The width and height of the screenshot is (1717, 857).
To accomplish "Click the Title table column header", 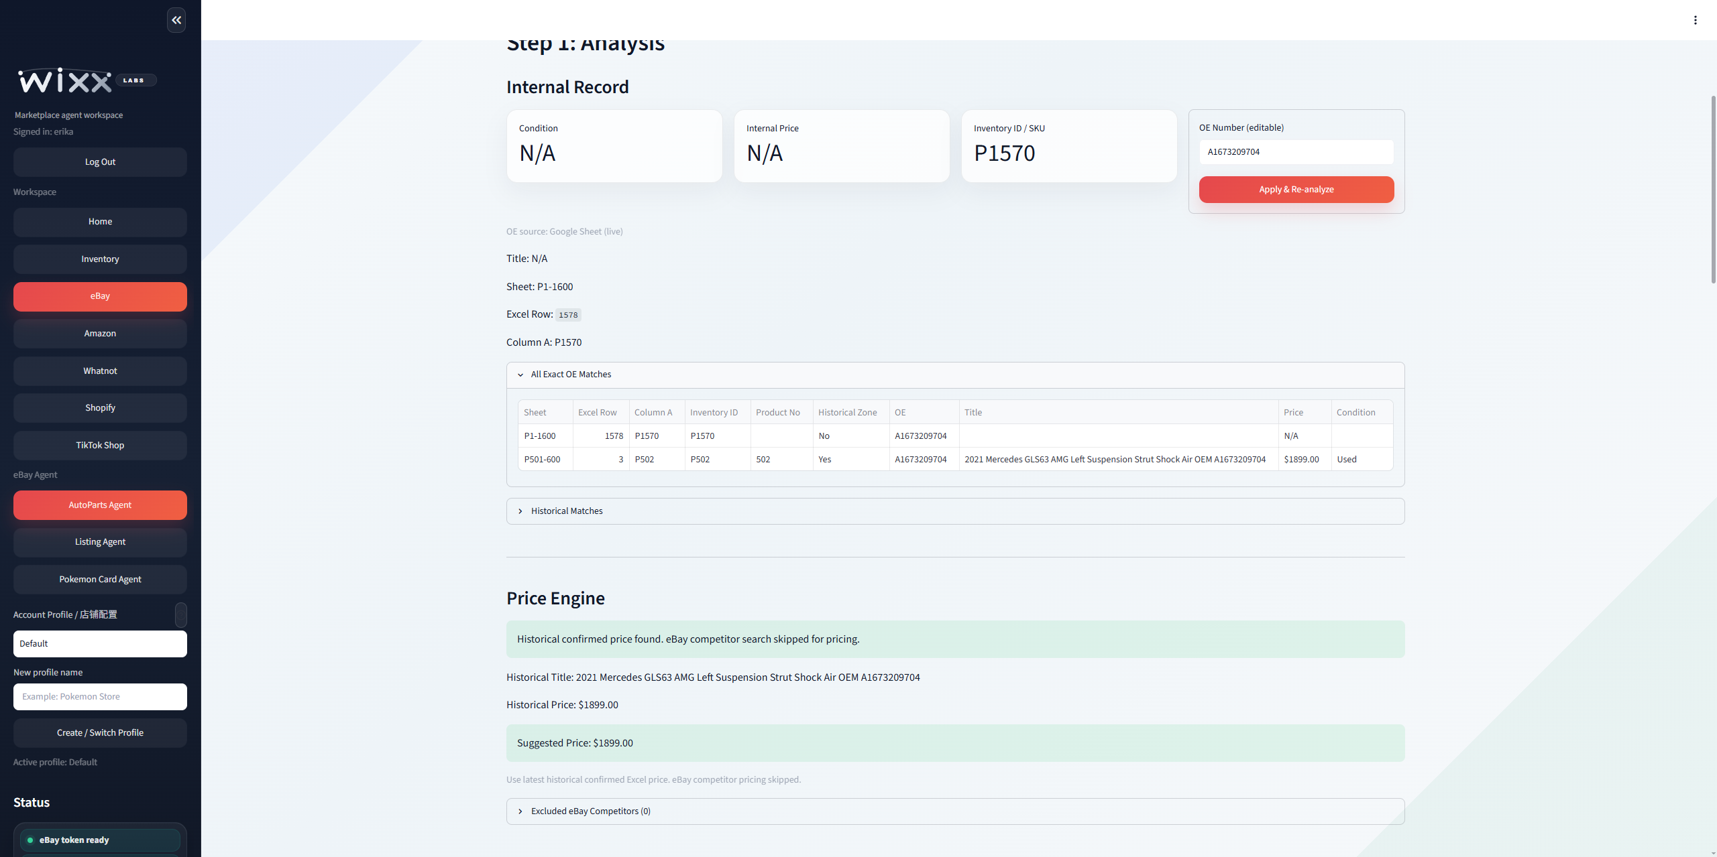I will point(1119,413).
